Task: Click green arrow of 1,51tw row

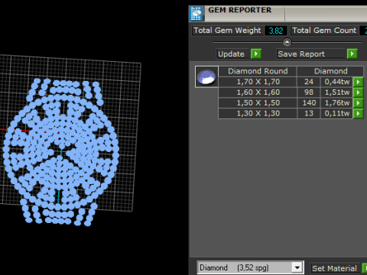Action: click(358, 92)
